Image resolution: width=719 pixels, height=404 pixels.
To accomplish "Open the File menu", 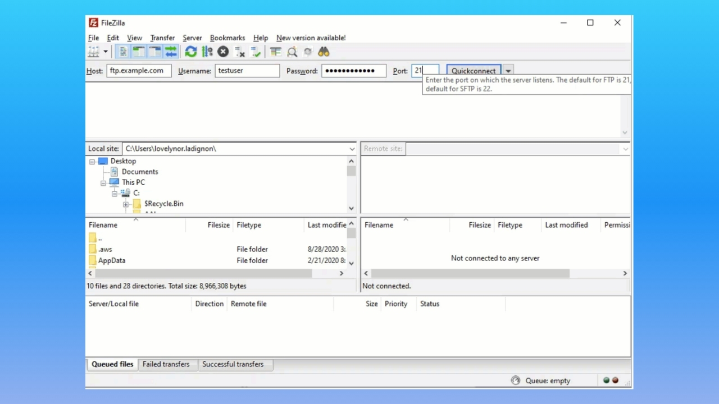I will tap(93, 38).
